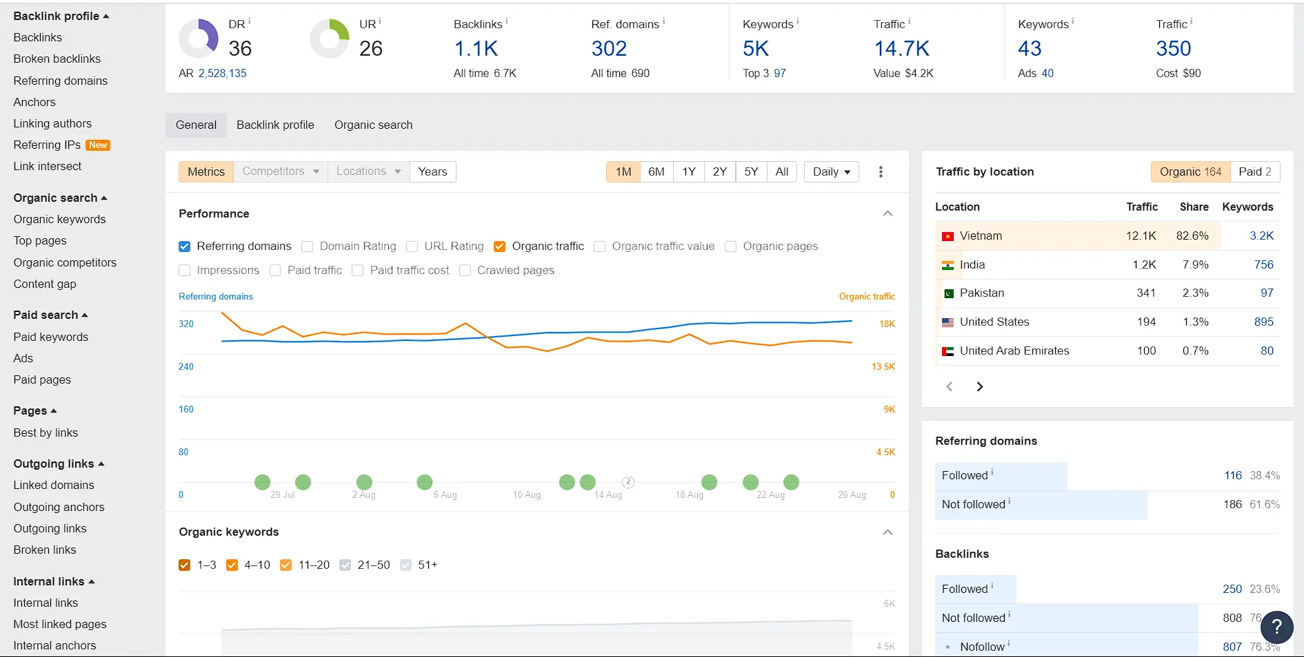Enable the Organic pages checkbox
This screenshot has width=1304, height=657.
(731, 247)
